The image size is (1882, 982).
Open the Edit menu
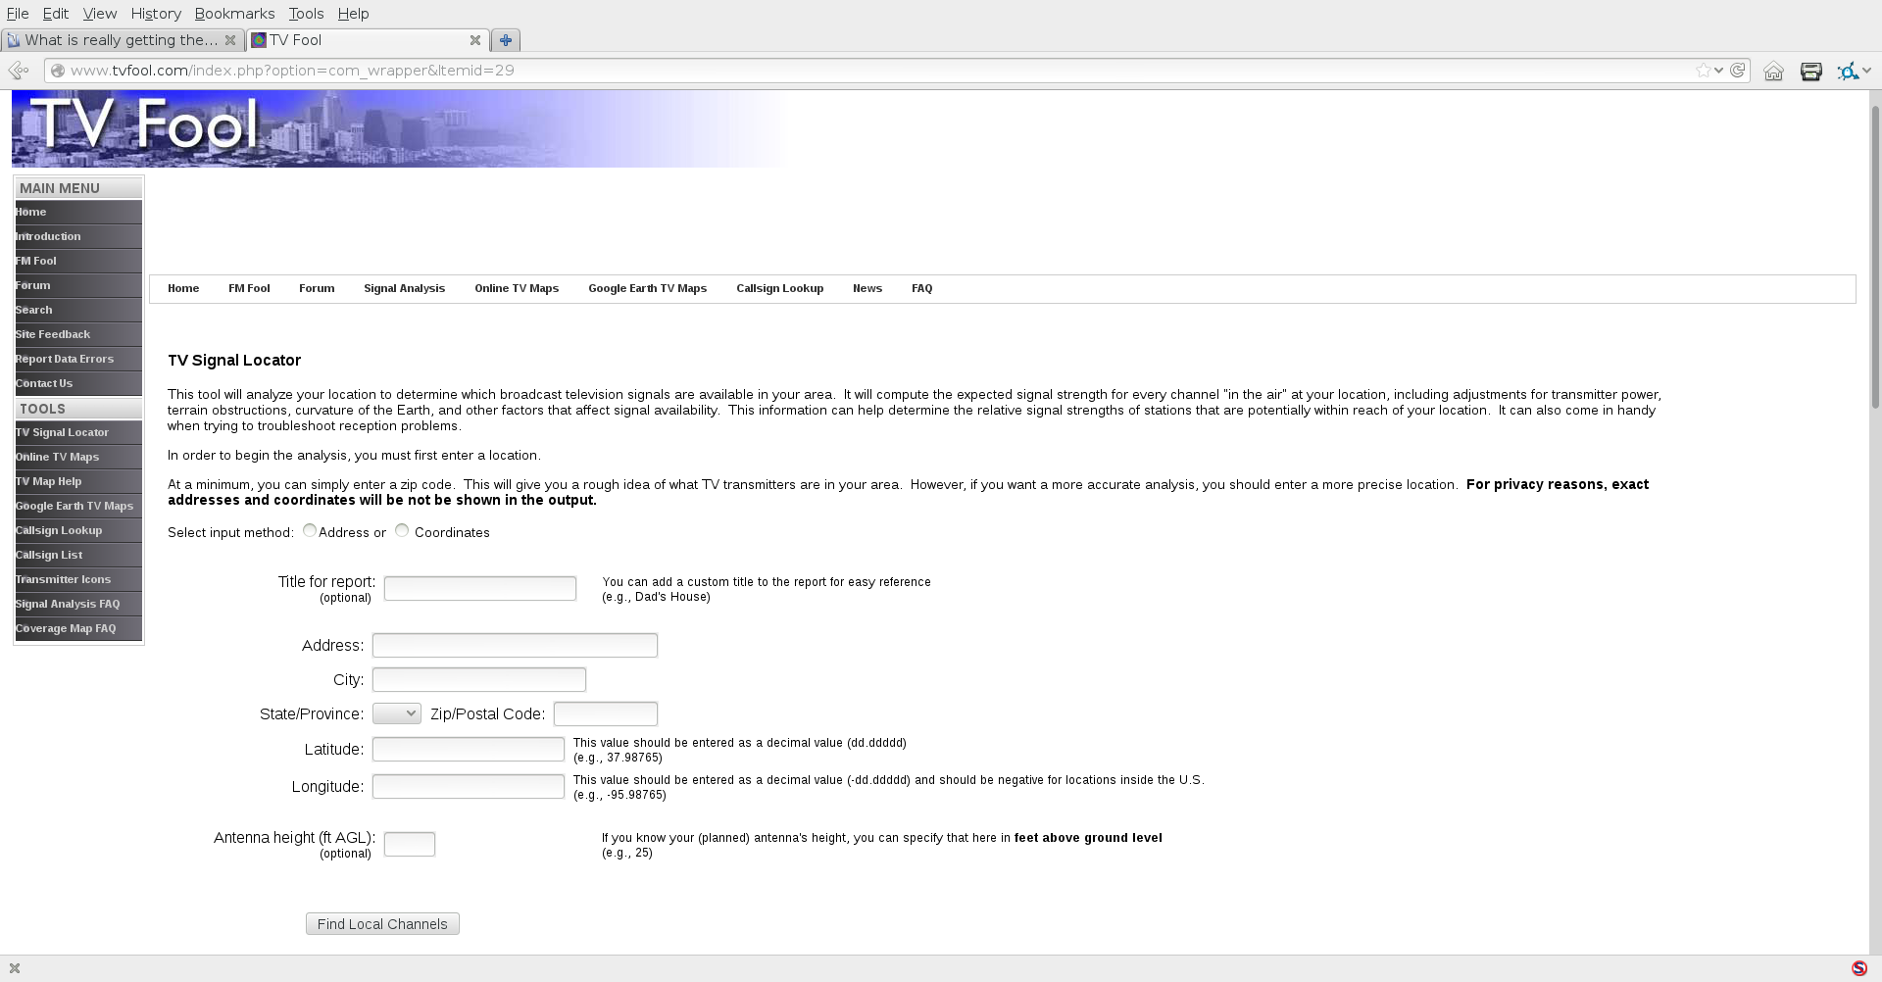(56, 14)
